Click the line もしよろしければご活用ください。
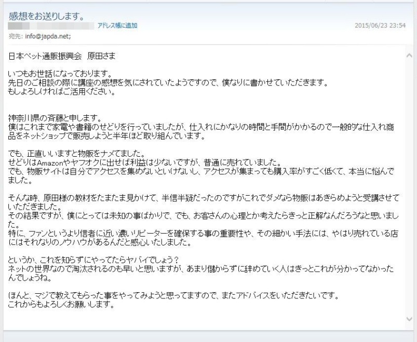Viewport: 417px width, 342px height. point(62,91)
